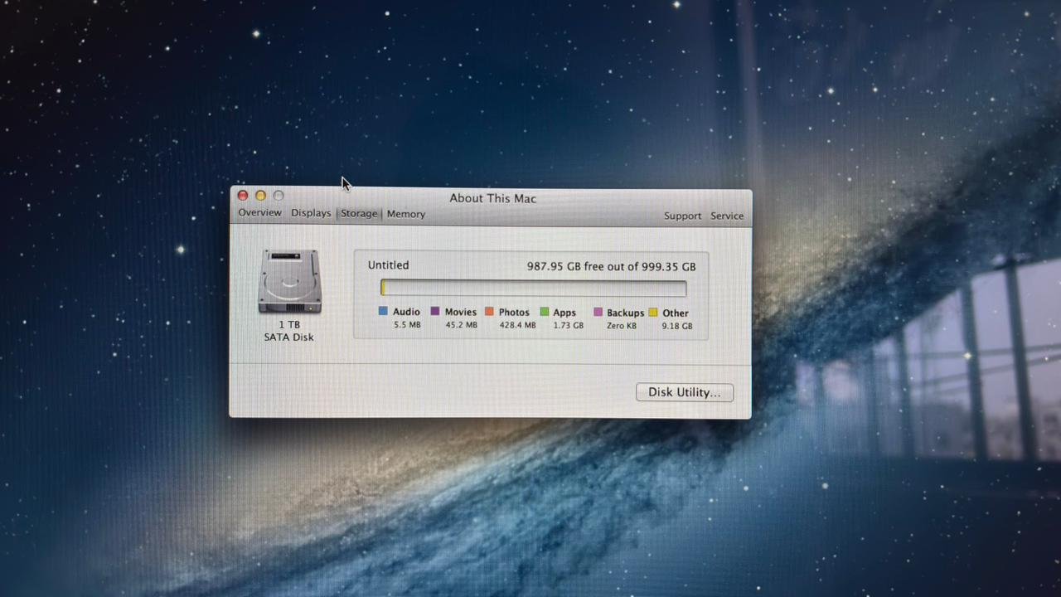Open the Memory tab

[x=405, y=213]
